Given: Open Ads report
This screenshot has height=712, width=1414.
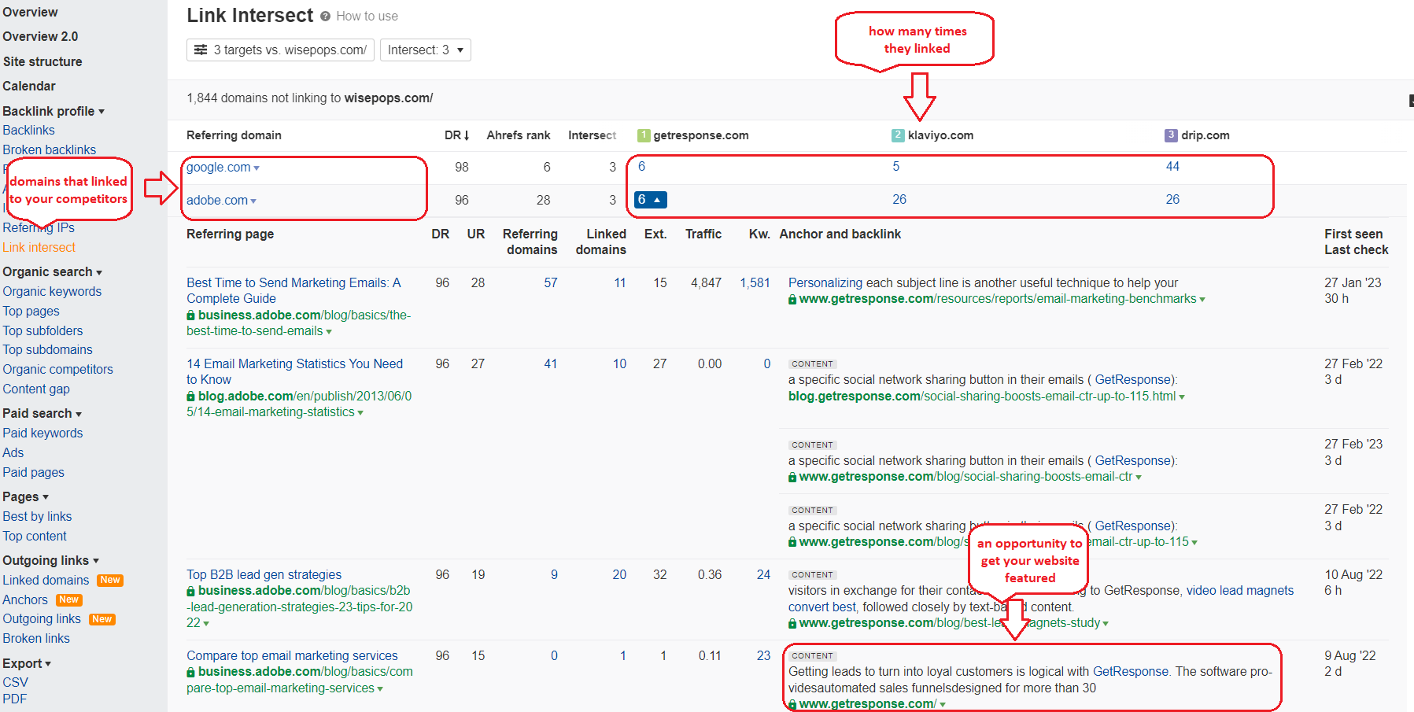Looking at the screenshot, I should pos(13,452).
